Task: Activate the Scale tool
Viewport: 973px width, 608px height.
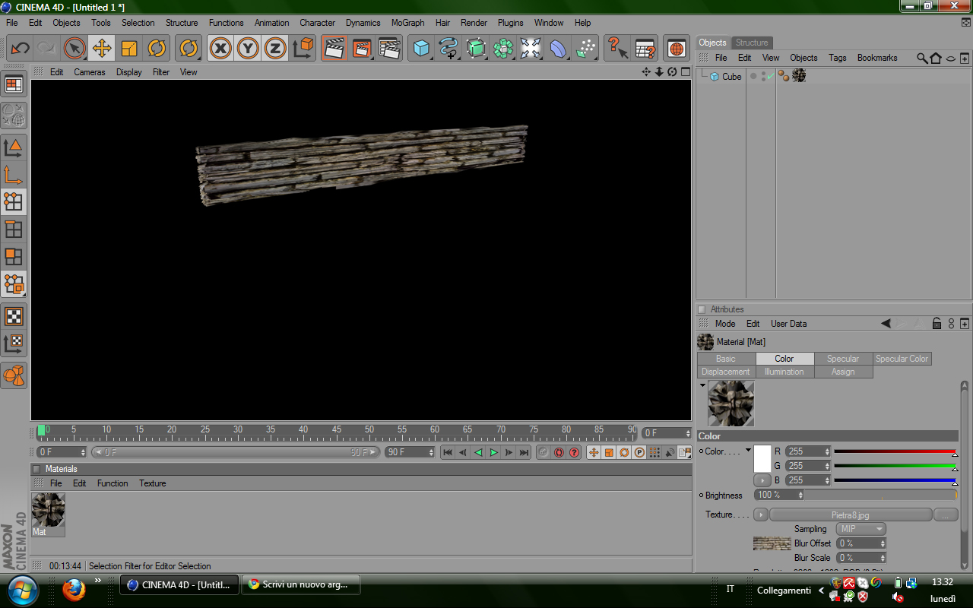Action: coord(129,49)
